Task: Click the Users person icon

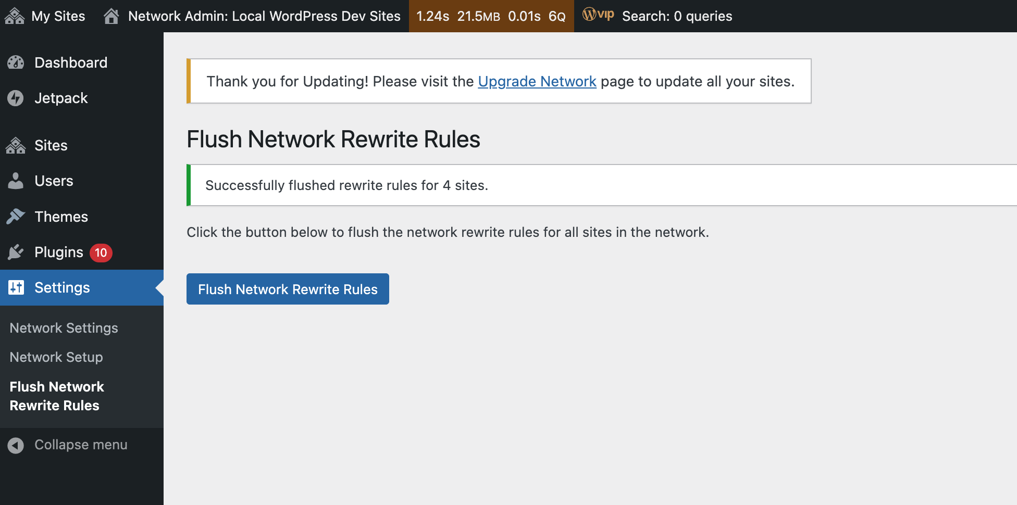Action: point(16,181)
